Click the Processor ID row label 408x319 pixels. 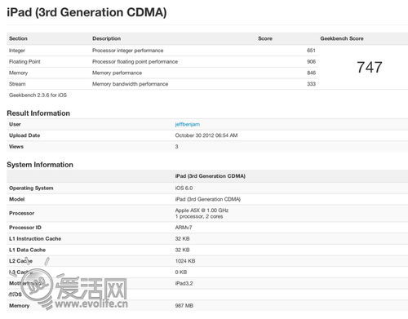click(25, 228)
